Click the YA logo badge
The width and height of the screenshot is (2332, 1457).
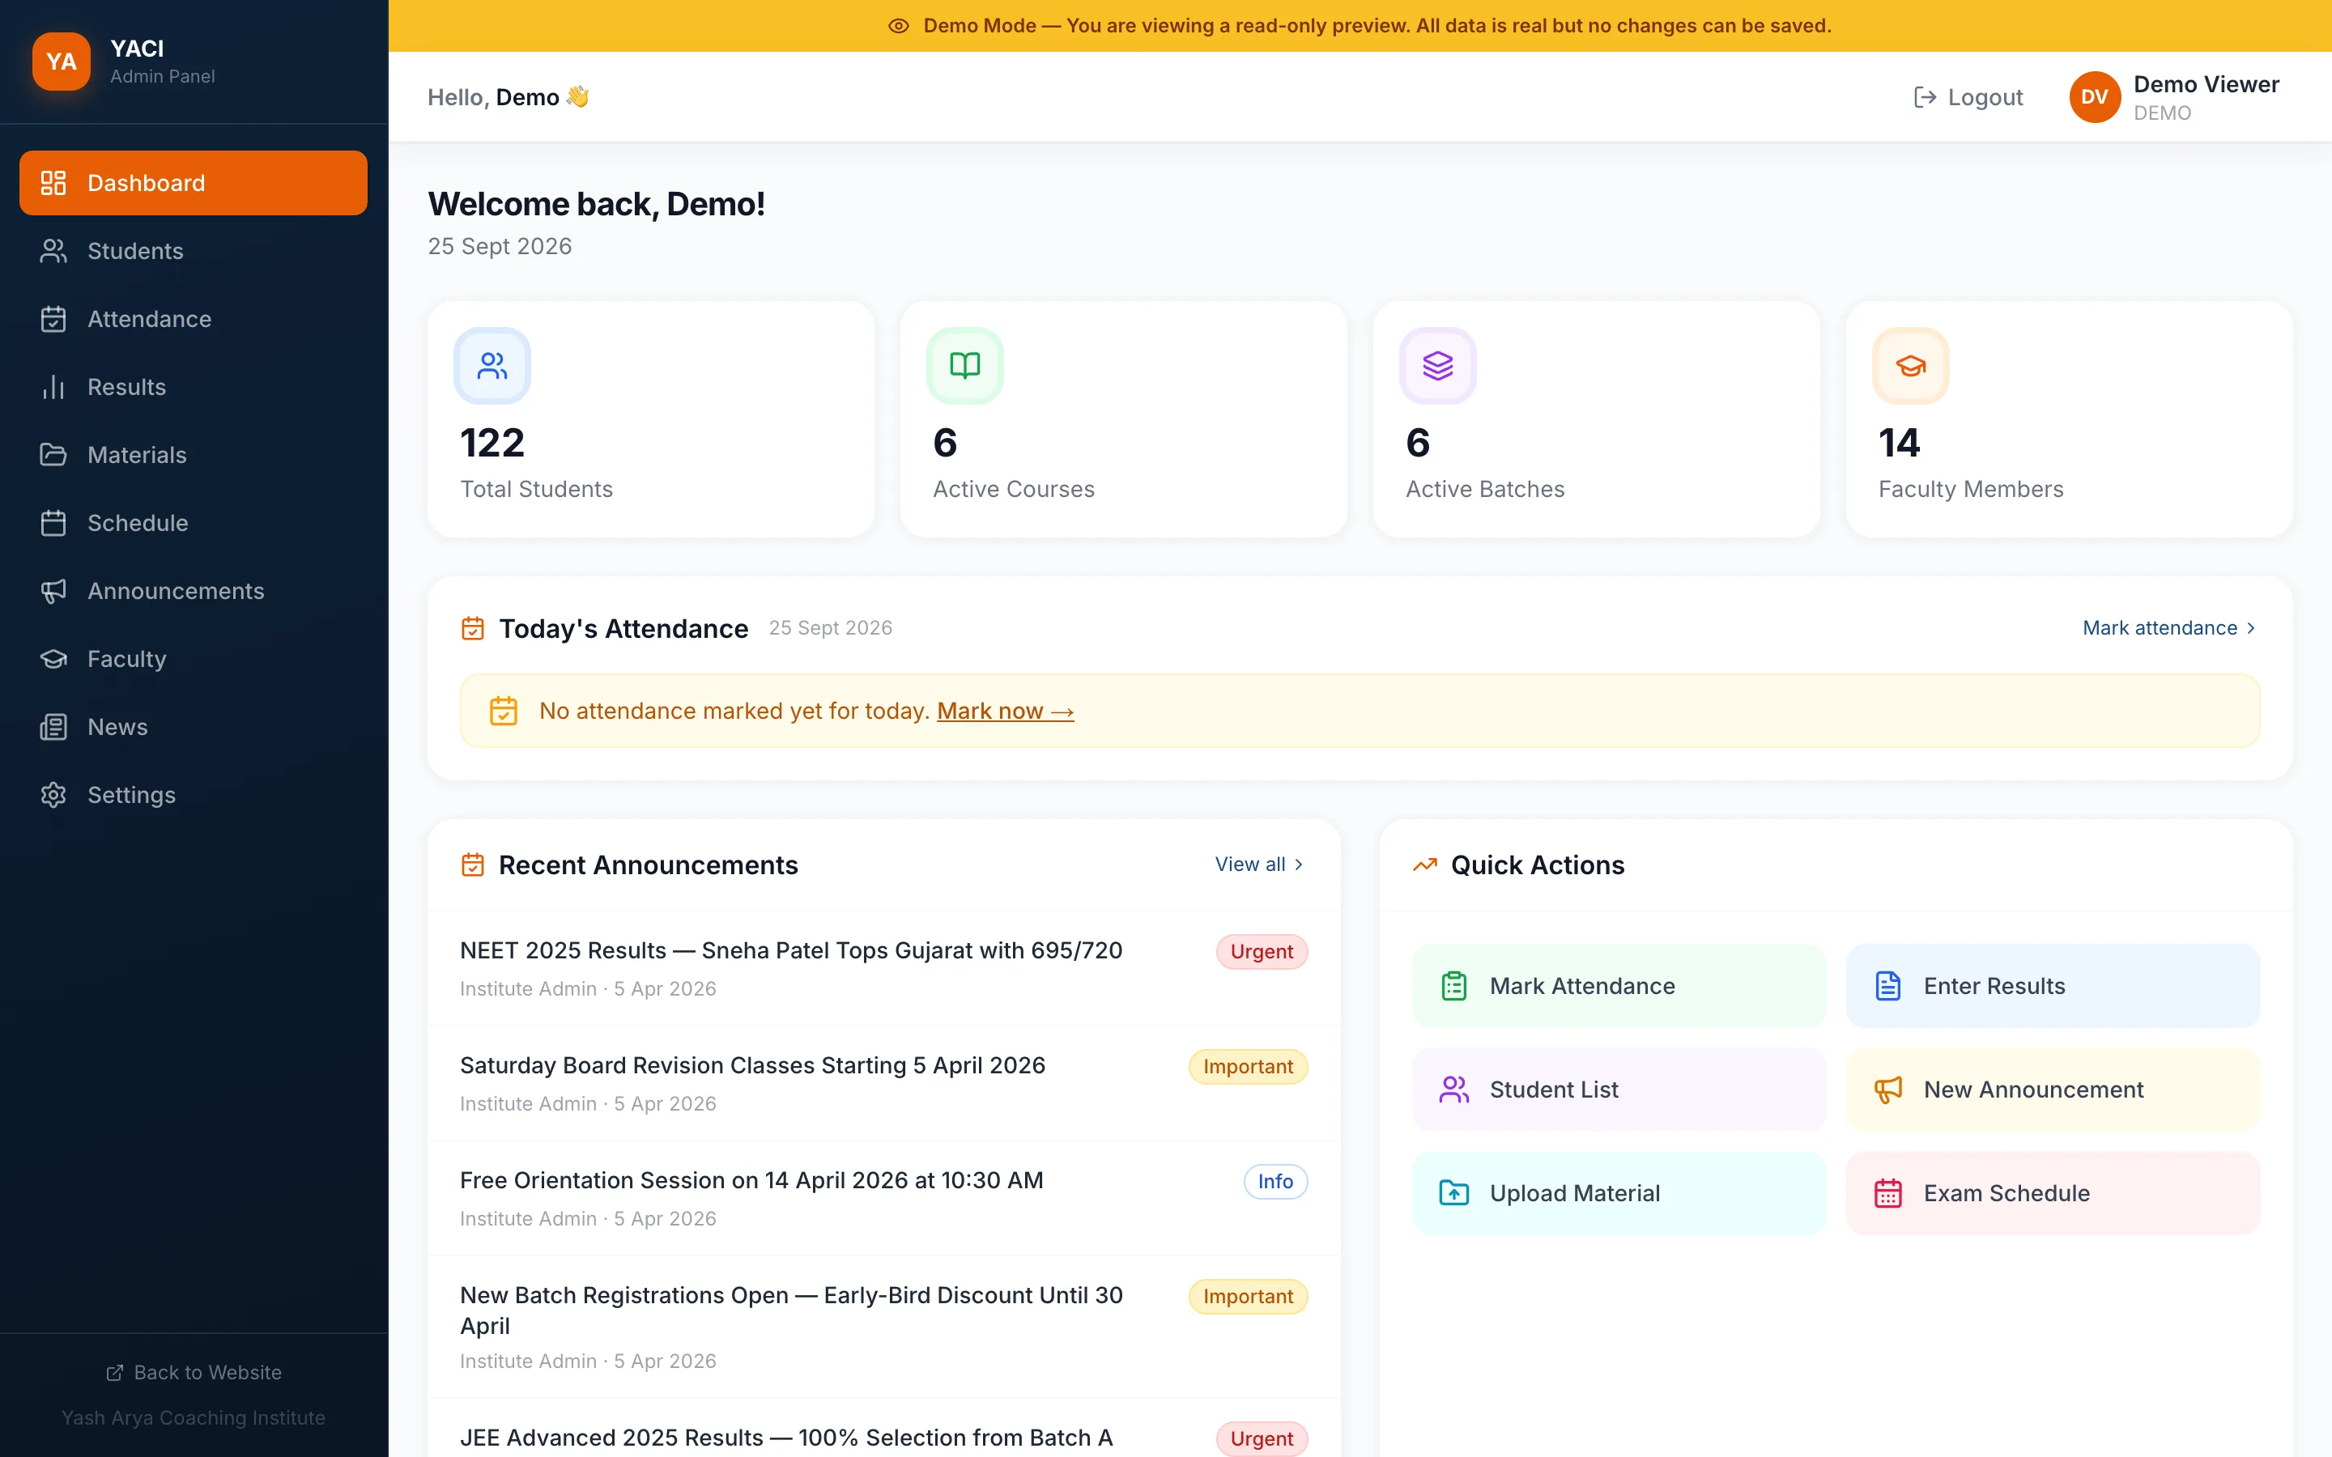61,62
